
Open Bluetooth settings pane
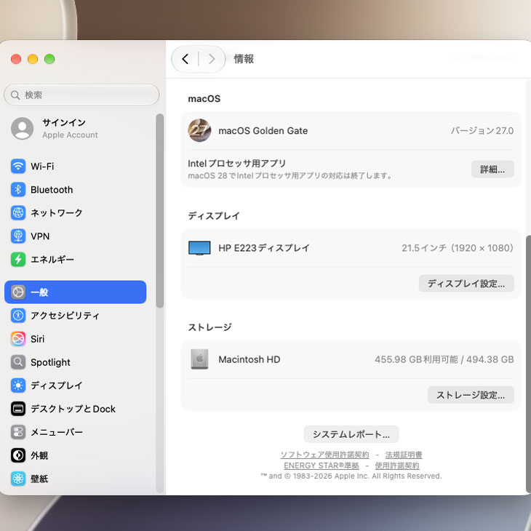[75, 190]
